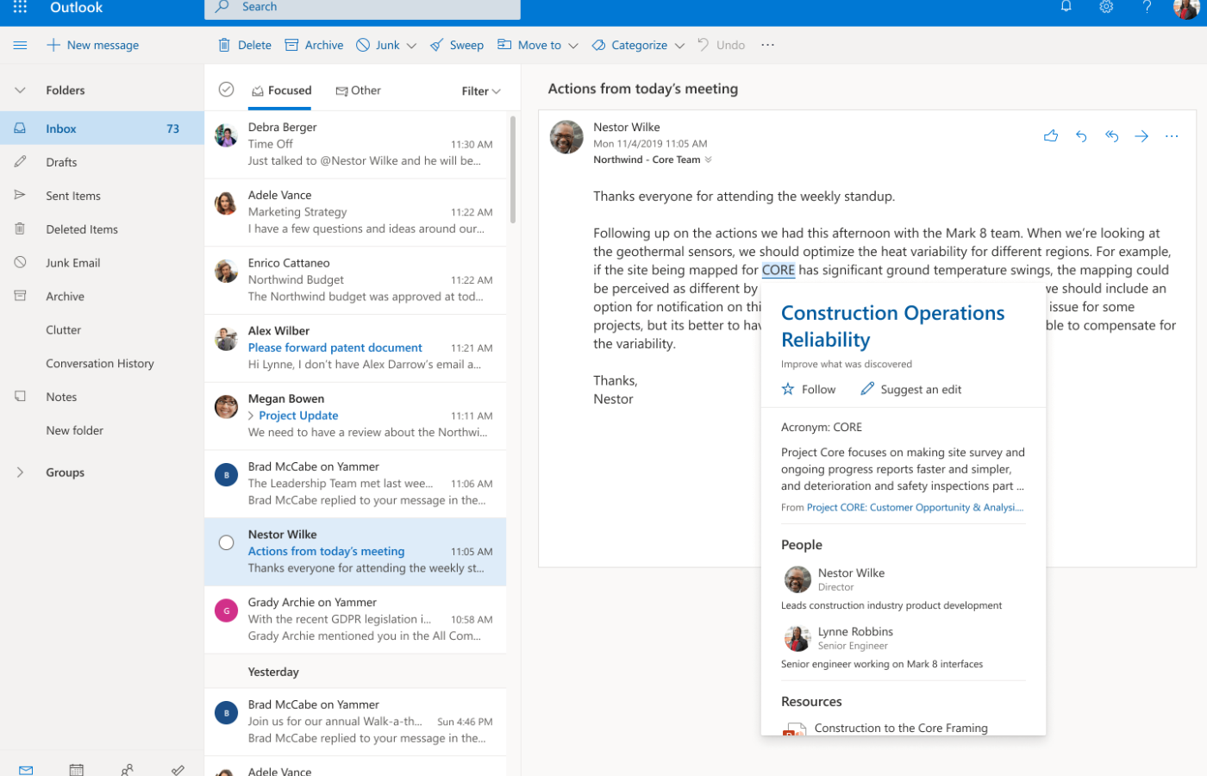Open the app launcher grid icon

pos(20,8)
